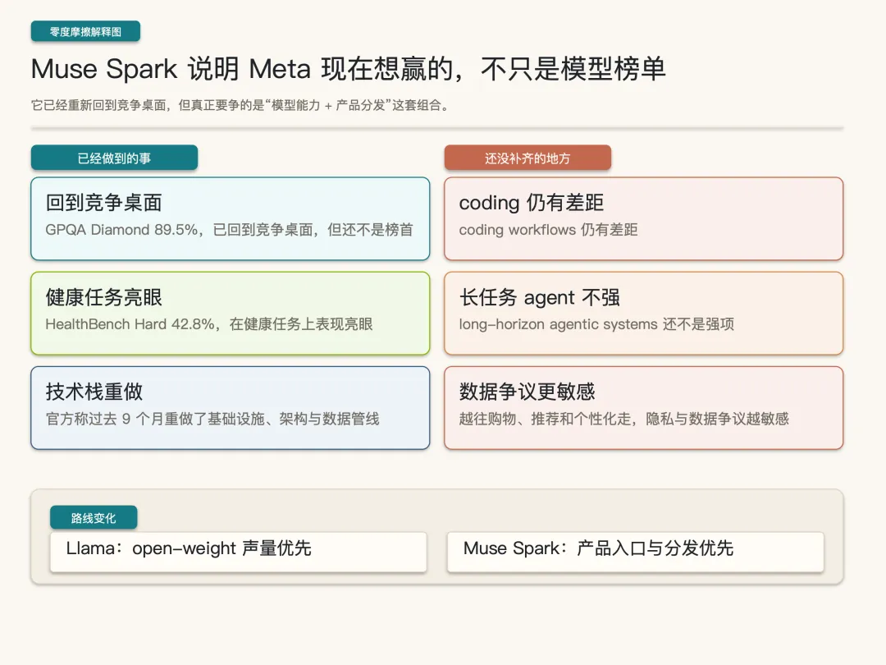The width and height of the screenshot is (886, 665).
Task: Click the GPQA Diamond 89.5% description text
Action: point(229,230)
